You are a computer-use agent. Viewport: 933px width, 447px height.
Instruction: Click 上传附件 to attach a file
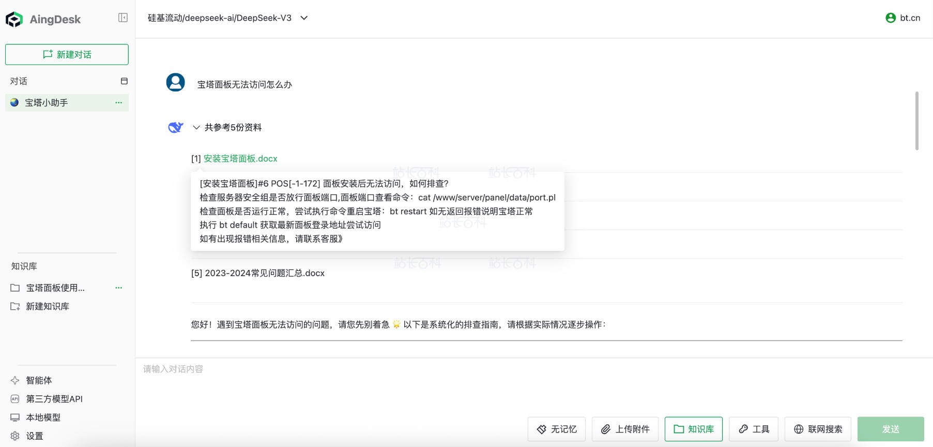point(625,429)
